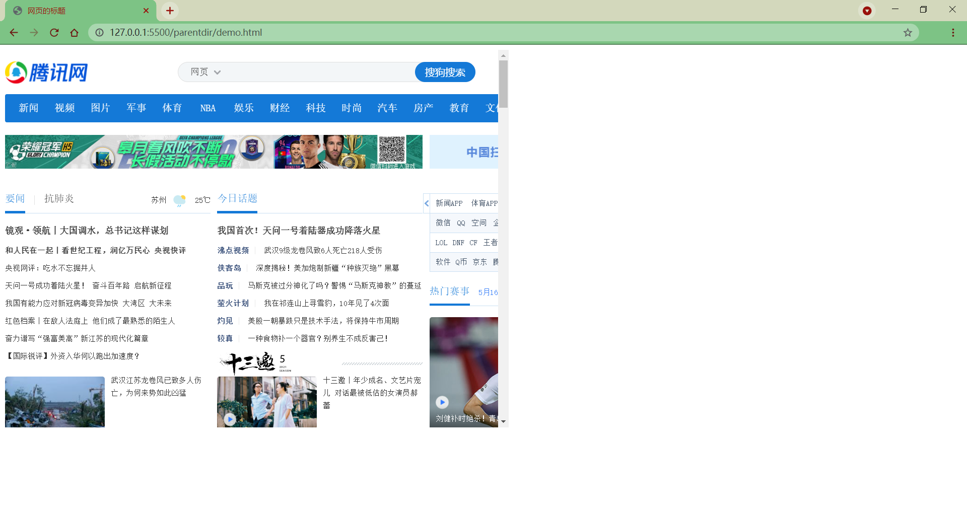Click the 新闻APP link

448,203
